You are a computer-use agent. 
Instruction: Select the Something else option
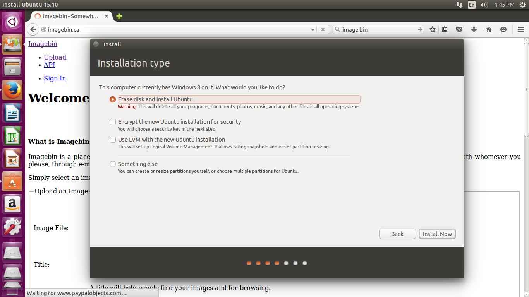(113, 164)
